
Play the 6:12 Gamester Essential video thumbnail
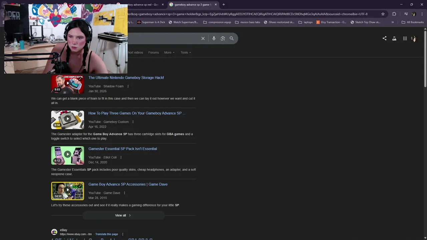click(x=67, y=156)
